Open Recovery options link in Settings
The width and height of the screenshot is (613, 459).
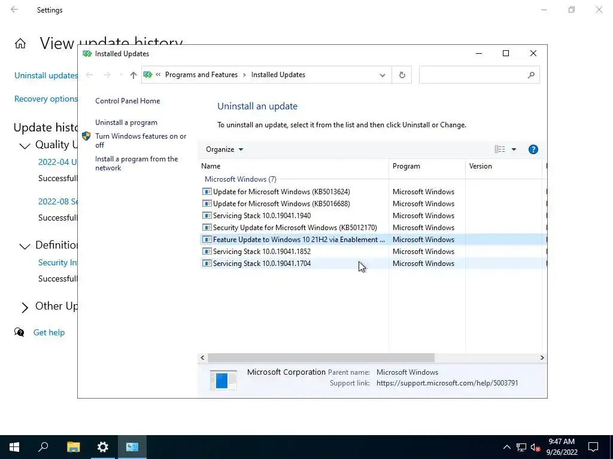point(46,99)
